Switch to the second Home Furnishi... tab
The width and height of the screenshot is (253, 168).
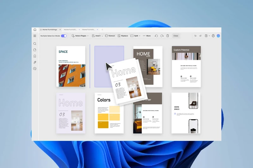pos(70,30)
